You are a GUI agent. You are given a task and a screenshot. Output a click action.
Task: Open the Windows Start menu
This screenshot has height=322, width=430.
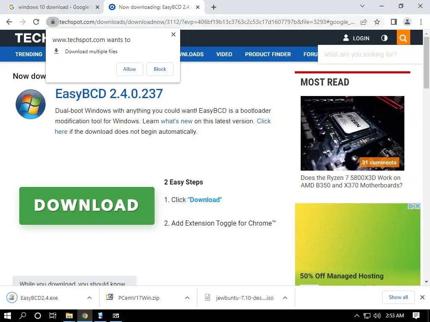click(8, 316)
